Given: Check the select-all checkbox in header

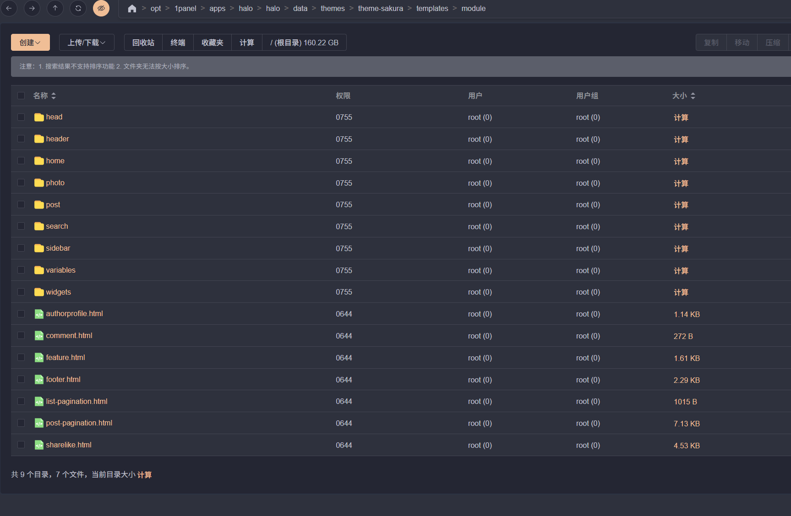Looking at the screenshot, I should click(21, 96).
